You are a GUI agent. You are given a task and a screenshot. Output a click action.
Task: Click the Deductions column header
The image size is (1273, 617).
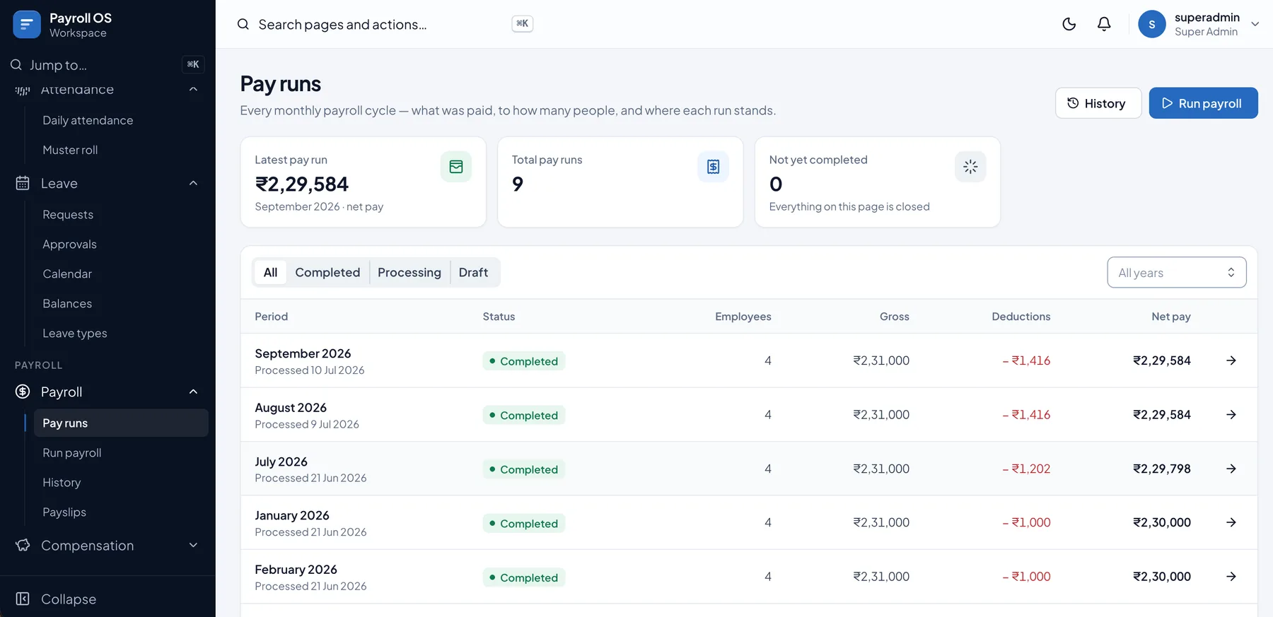(1021, 317)
